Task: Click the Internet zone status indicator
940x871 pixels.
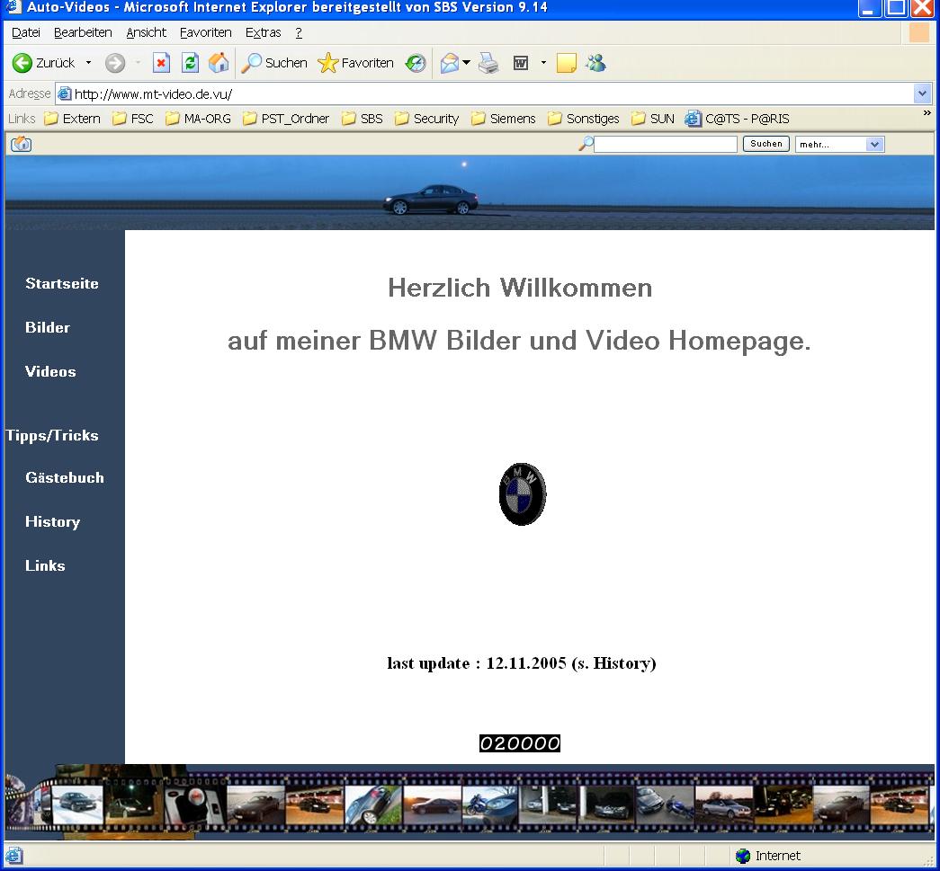Action: coord(768,856)
